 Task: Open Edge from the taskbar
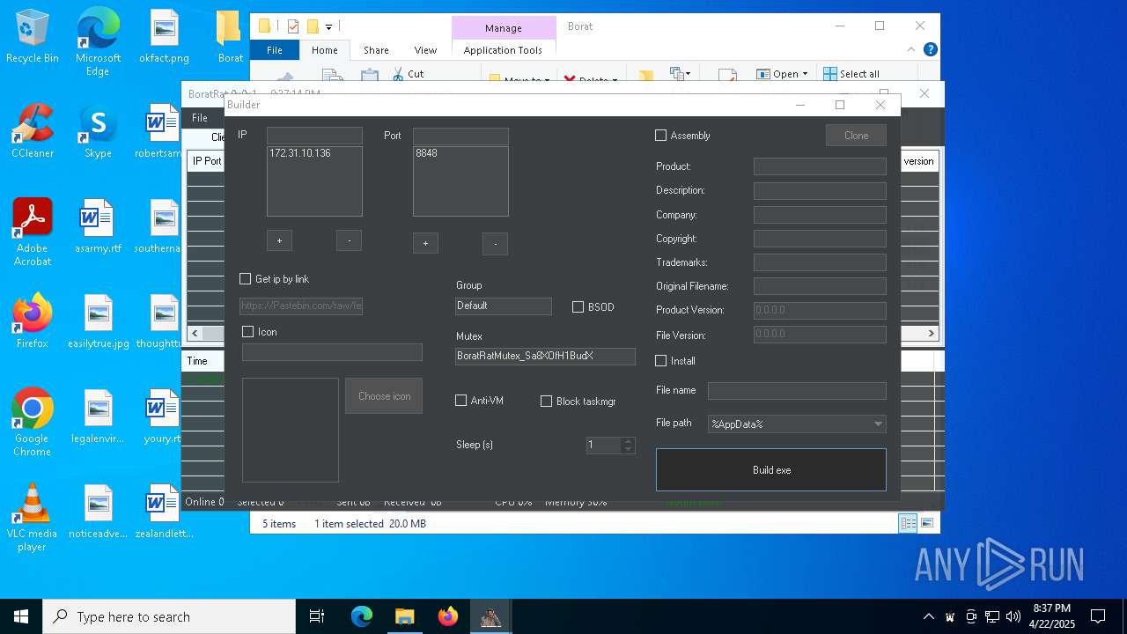pyautogui.click(x=362, y=616)
